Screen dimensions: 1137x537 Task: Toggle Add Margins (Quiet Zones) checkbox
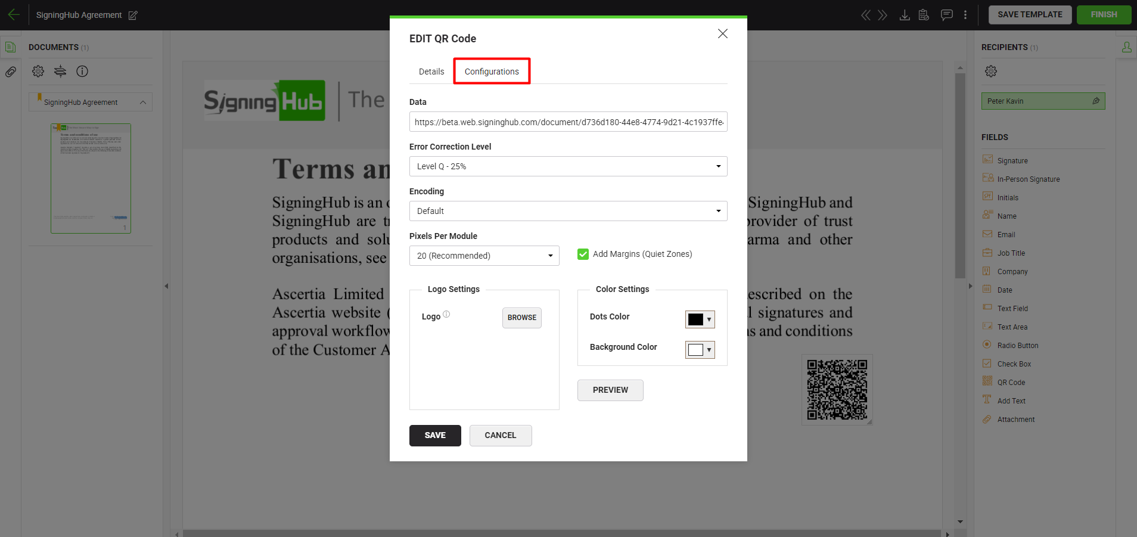(583, 254)
